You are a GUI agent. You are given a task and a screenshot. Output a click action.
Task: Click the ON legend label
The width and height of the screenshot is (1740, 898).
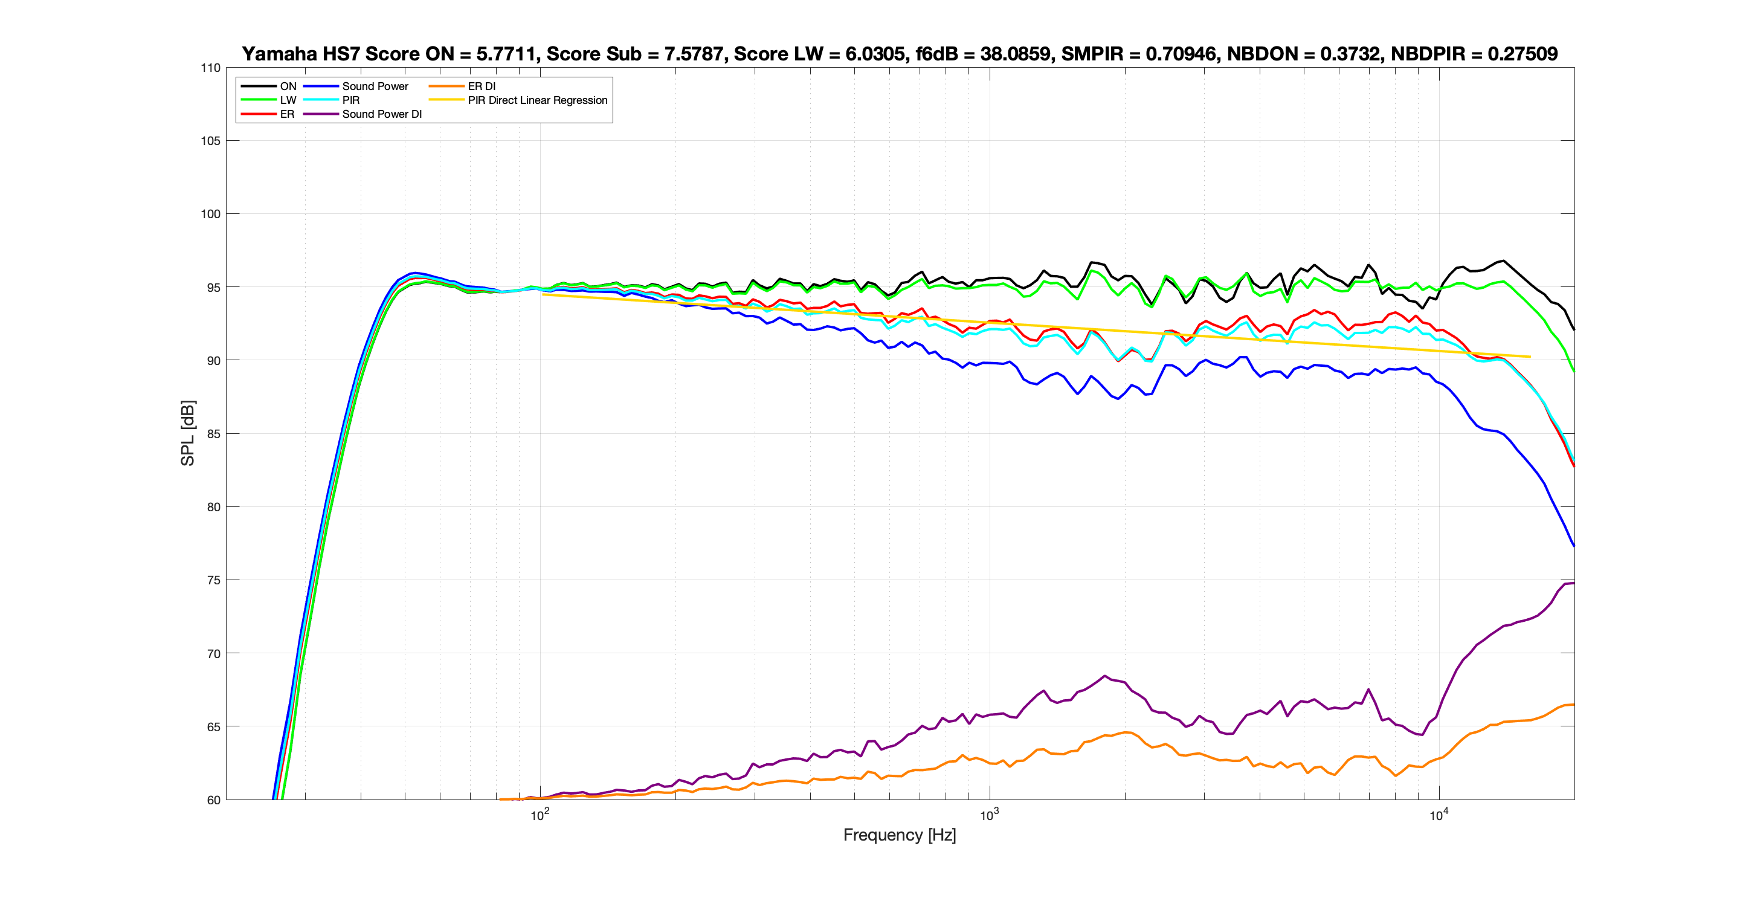click(x=288, y=86)
